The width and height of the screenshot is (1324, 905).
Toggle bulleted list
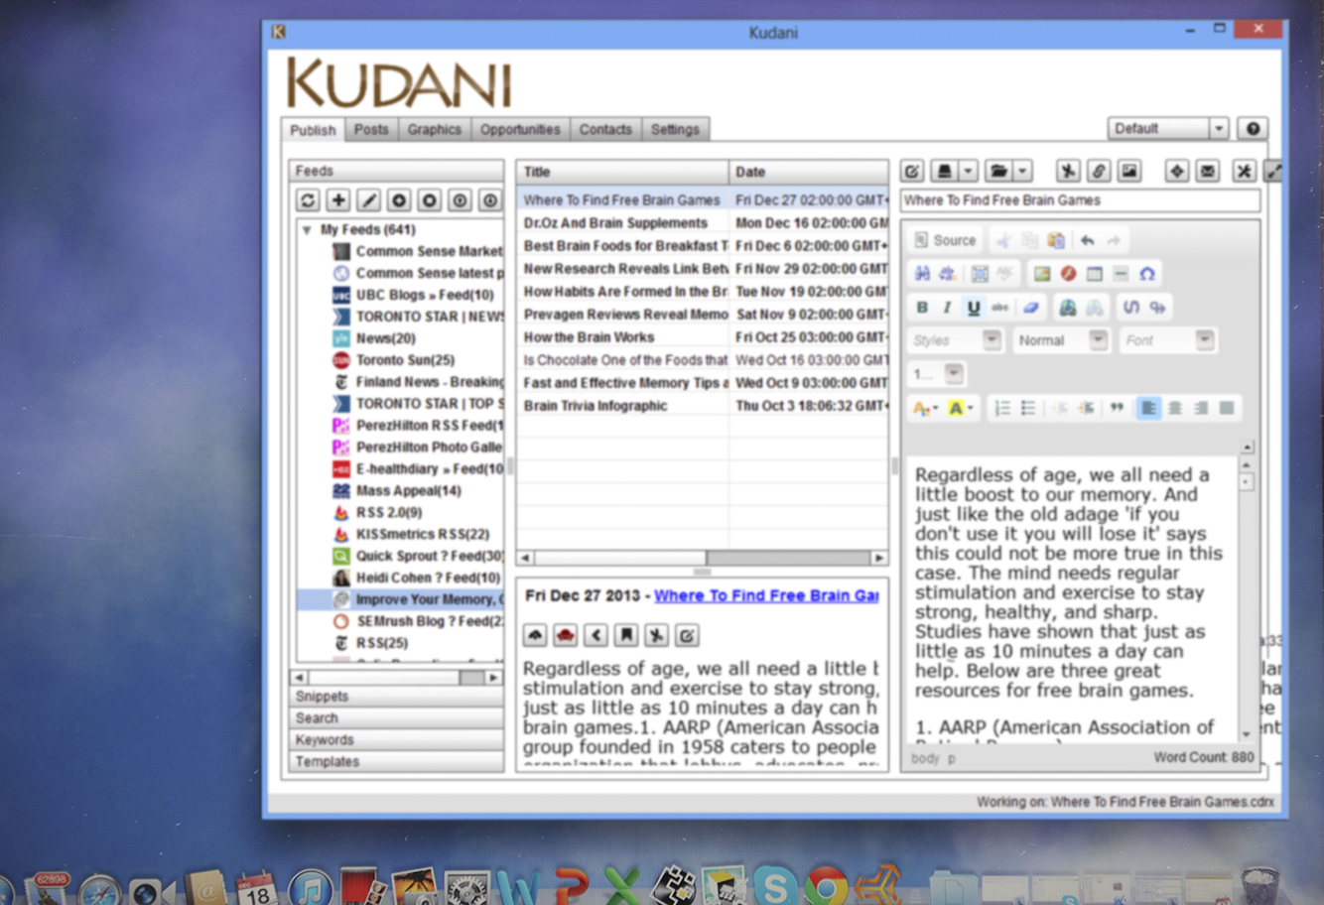(x=1028, y=408)
